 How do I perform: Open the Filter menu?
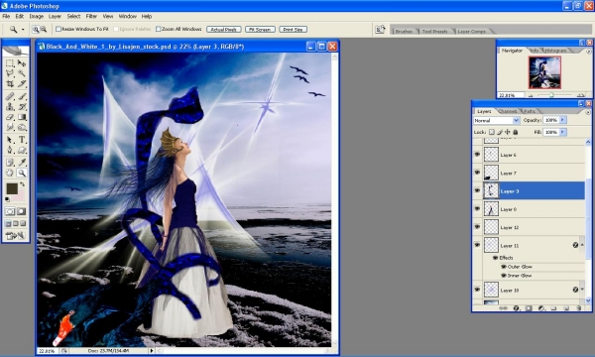point(91,16)
